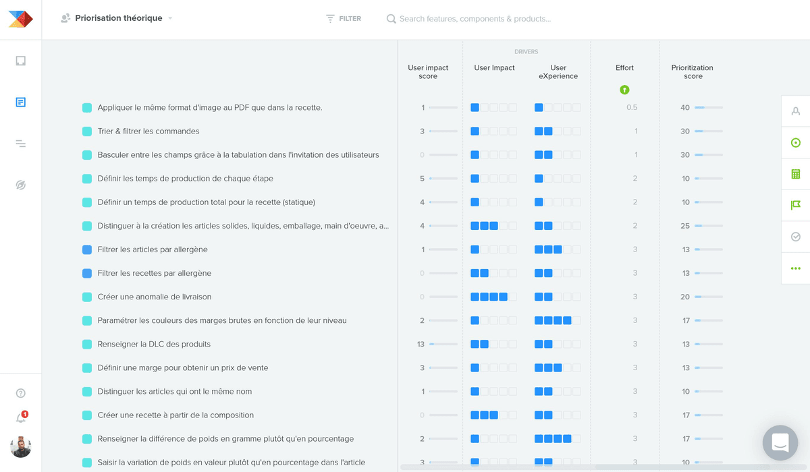This screenshot has height=472, width=810.
Task: Open the flag milestones panel on the right
Action: (x=795, y=206)
